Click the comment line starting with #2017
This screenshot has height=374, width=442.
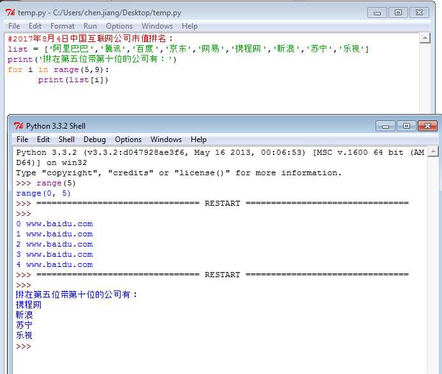click(90, 38)
